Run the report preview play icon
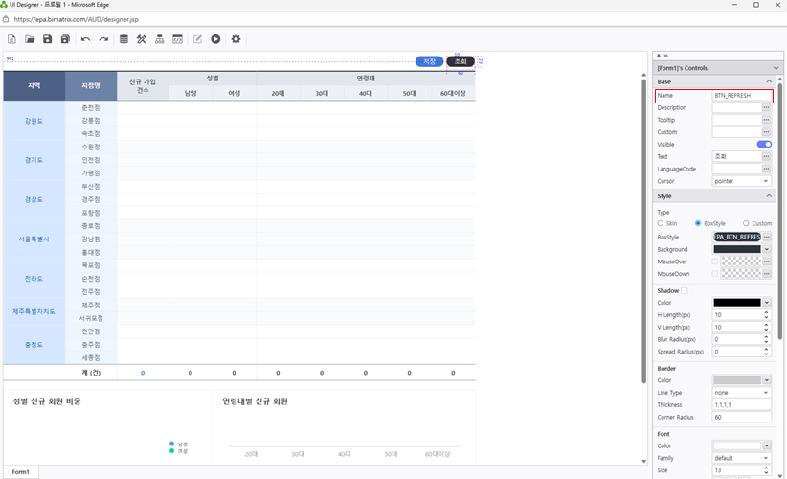Viewport: 787px width, 479px height. coord(215,39)
